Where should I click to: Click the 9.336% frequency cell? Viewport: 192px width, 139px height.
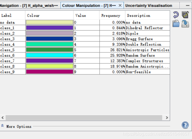pyautogui.click(x=113, y=44)
